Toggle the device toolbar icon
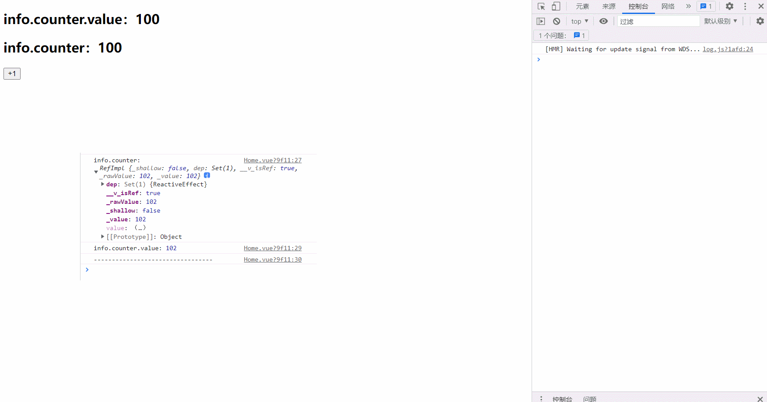Viewport: 767px width, 402px height. point(556,7)
